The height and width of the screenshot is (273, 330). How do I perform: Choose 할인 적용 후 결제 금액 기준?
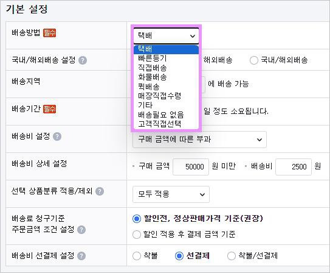136,235
